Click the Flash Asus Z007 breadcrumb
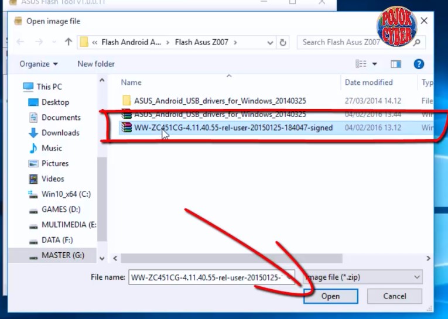The height and width of the screenshot is (319, 448). click(201, 42)
